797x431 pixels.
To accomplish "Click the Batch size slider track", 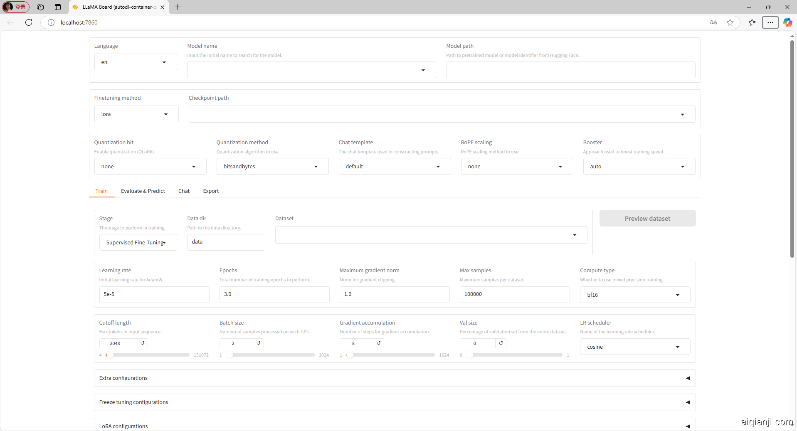I will coord(272,355).
